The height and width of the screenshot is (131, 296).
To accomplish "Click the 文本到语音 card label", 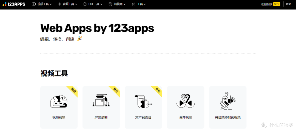I will coord(143,117).
